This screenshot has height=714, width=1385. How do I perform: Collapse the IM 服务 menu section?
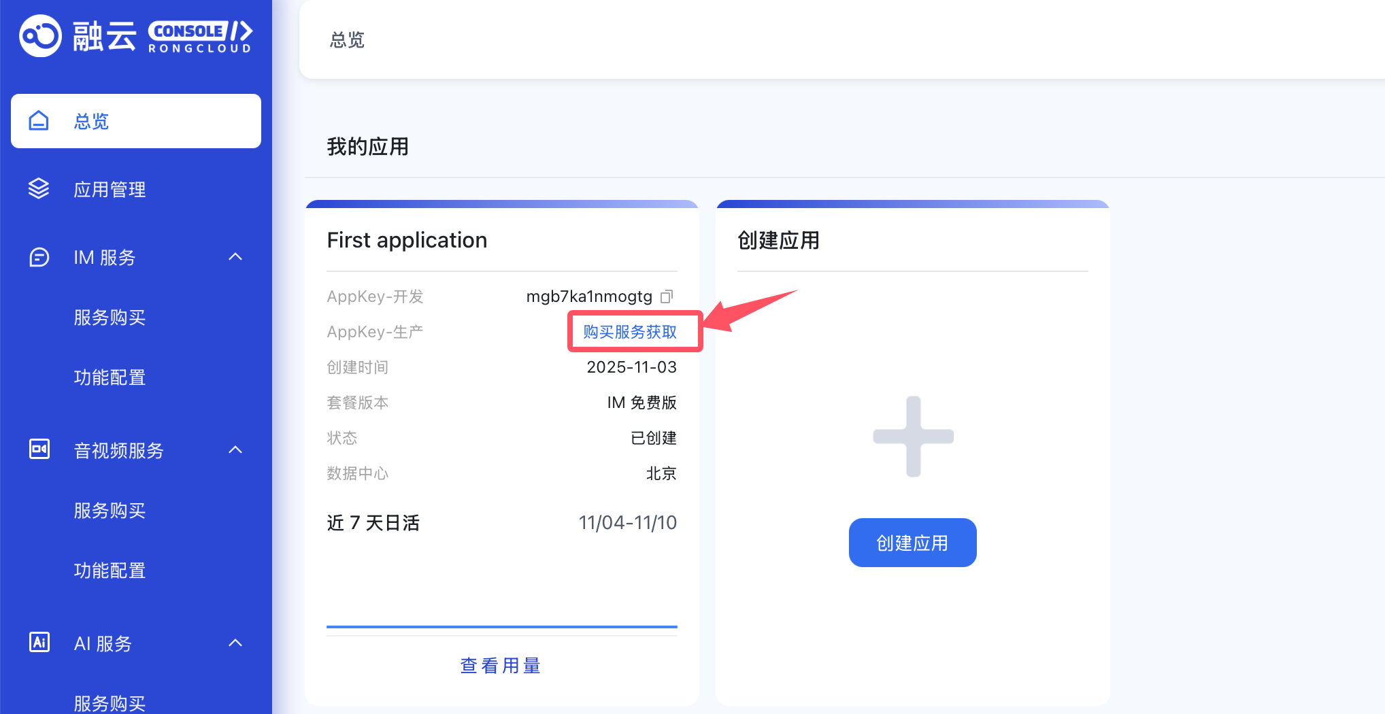[235, 257]
